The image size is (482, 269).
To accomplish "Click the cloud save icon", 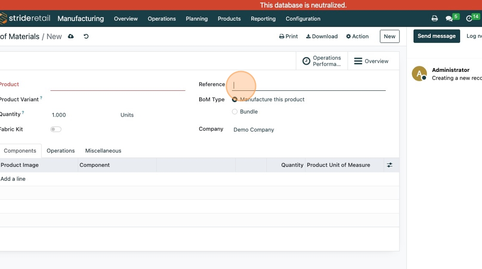I will [71, 37].
